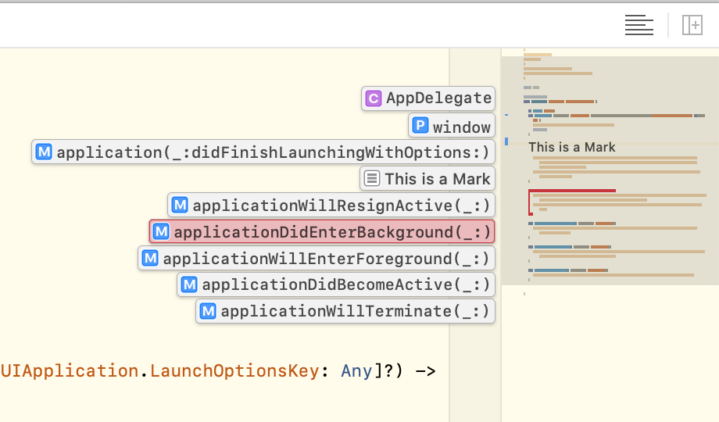This screenshot has height=422, width=719.
Task: Click M icon beside applicationDidBecomeActive
Action: coord(189,284)
